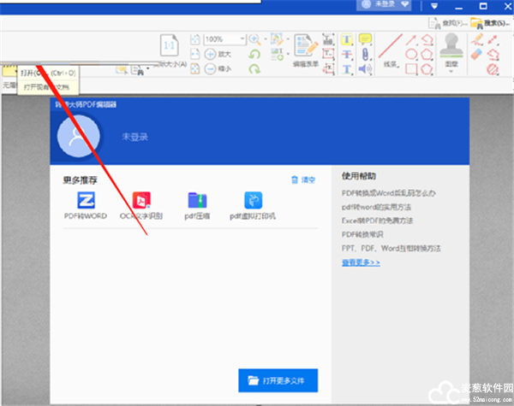Open help link PDF转换常识
Image resolution: width=514 pixels, height=406 pixels.
362,234
